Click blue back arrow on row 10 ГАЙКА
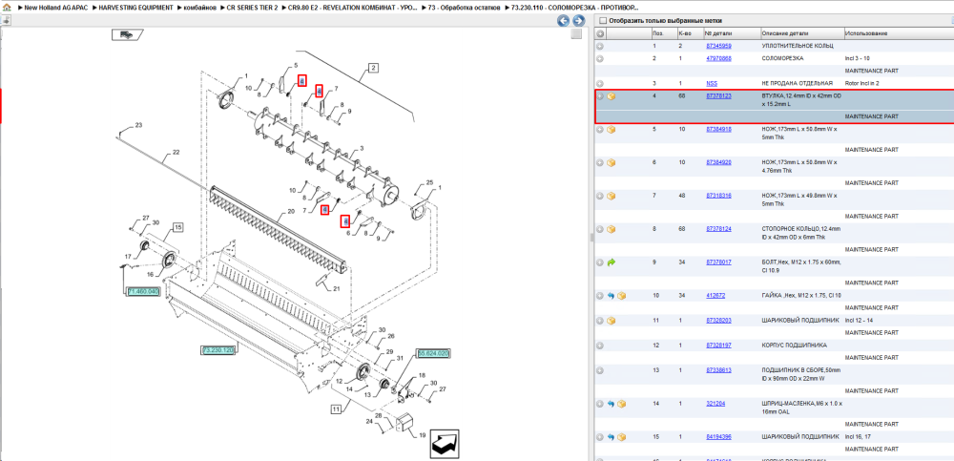Image resolution: width=954 pixels, height=461 pixels. pyautogui.click(x=612, y=295)
